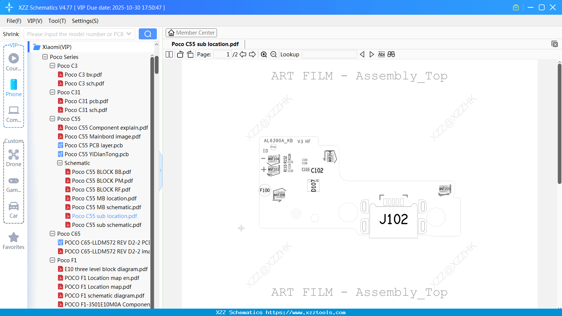Select the zoom out magnifier icon
562x316 pixels.
tap(273, 54)
